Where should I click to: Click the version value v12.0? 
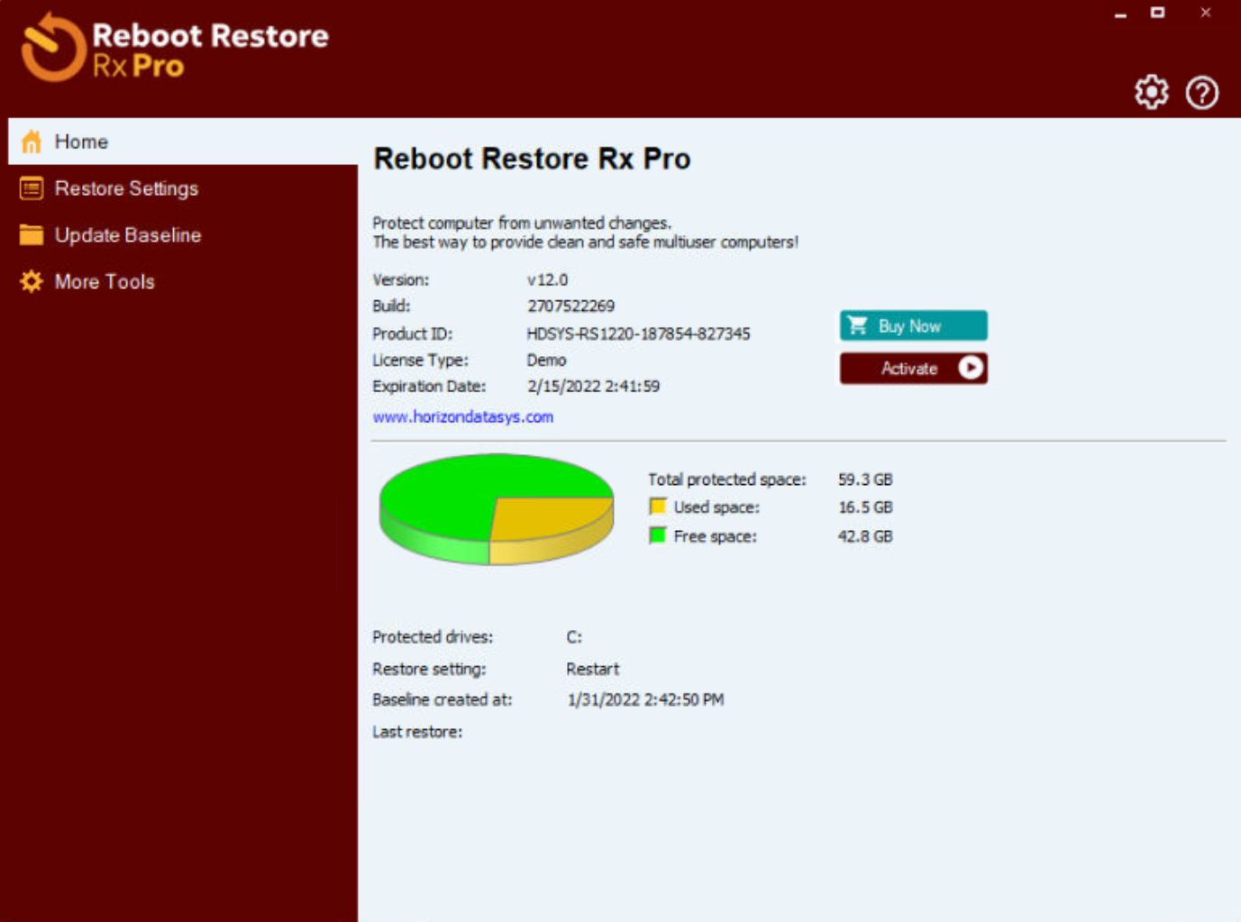click(x=547, y=279)
